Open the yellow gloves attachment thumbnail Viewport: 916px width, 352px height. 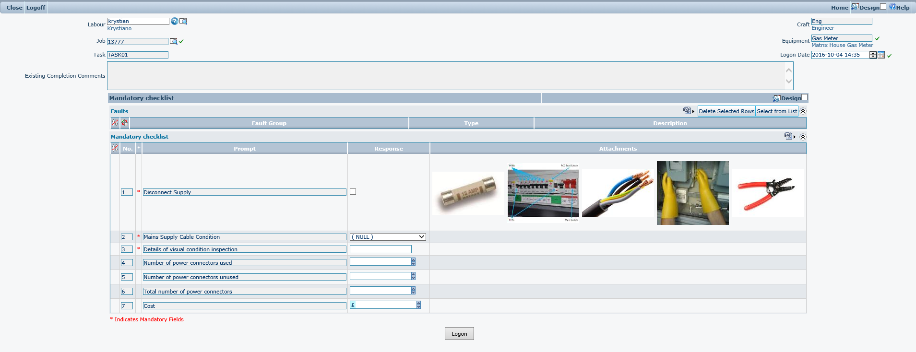pos(692,193)
